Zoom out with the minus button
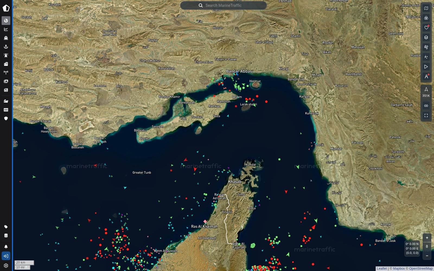This screenshot has height=271, width=434. (427, 256)
